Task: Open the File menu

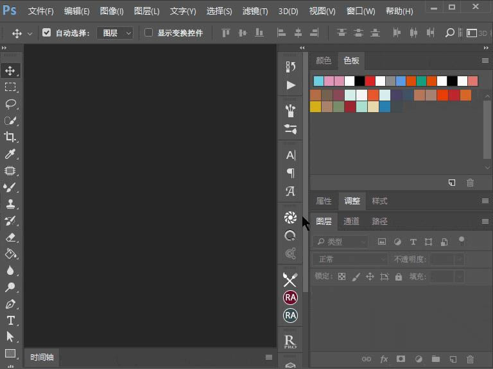Action: (41, 12)
